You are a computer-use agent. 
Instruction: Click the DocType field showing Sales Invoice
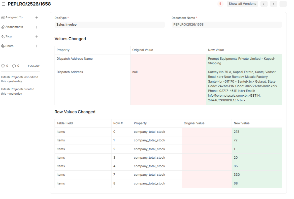[110, 25]
